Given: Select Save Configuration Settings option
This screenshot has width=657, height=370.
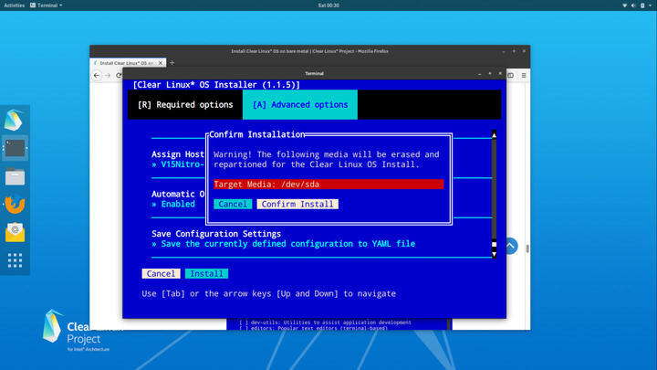Looking at the screenshot, I should tap(216, 234).
